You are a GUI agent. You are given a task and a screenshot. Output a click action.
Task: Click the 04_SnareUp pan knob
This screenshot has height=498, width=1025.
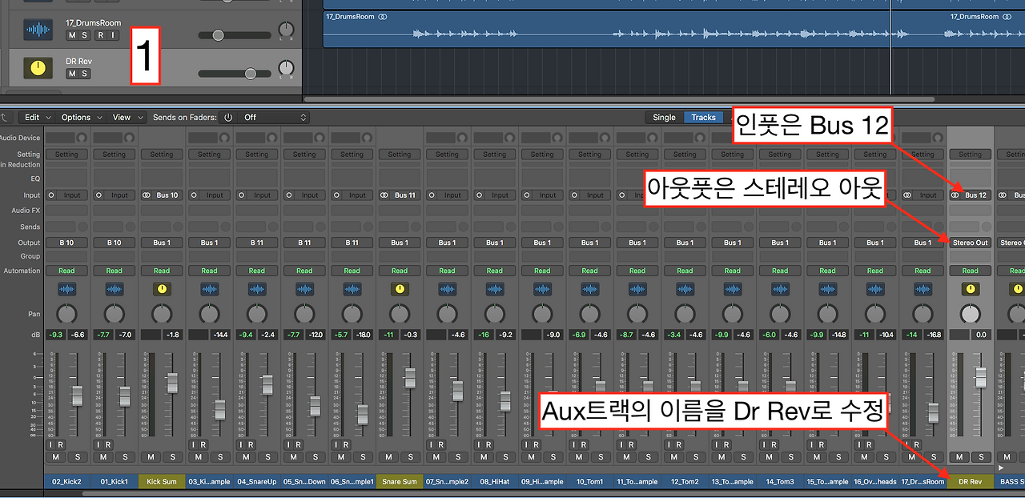click(257, 314)
